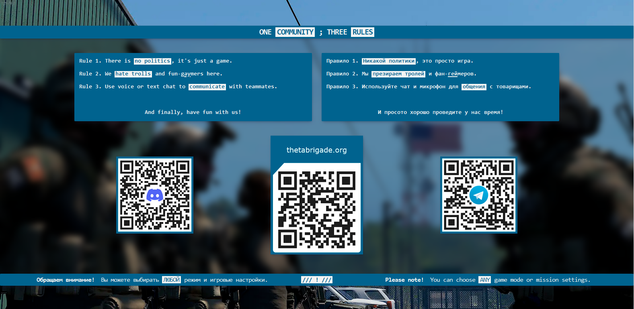This screenshot has width=634, height=309.
Task: Click the word THREE in the header
Action: [x=337, y=32]
